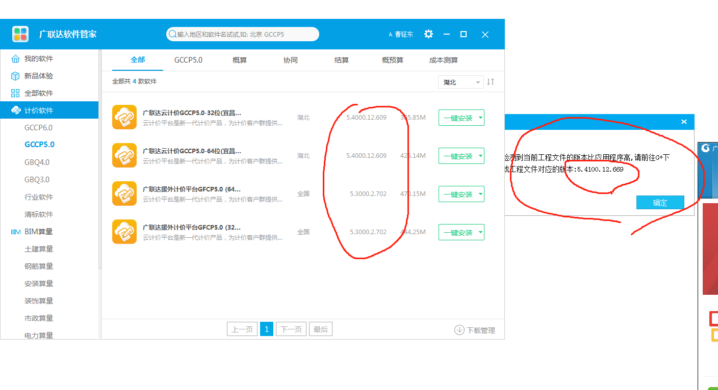
Task: Switch to 成本测算 tab
Action: pos(444,60)
